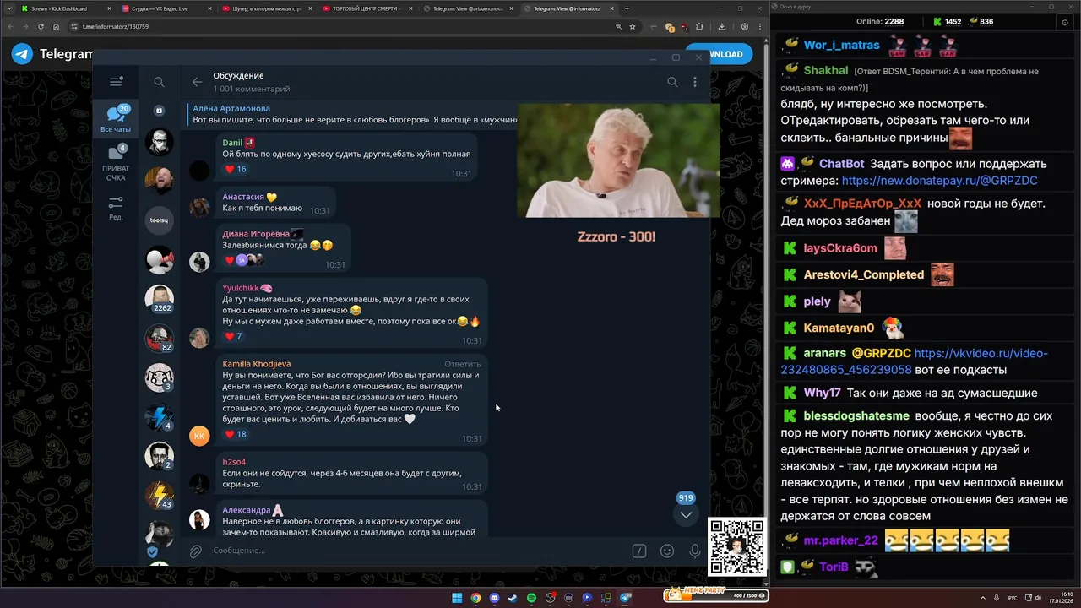Screen dimensions: 1081x608
Task: Open the browser tab search dropdown arrow
Action: coord(8,8)
